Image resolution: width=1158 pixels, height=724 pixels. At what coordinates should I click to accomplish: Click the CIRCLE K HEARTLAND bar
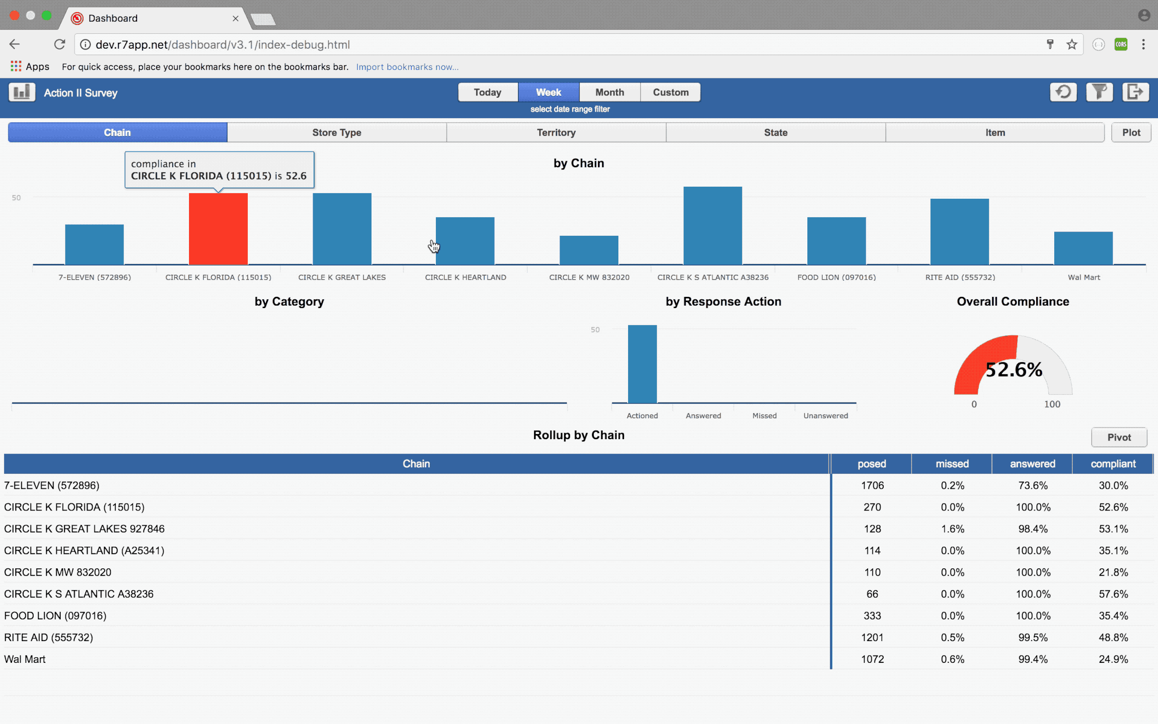point(465,241)
